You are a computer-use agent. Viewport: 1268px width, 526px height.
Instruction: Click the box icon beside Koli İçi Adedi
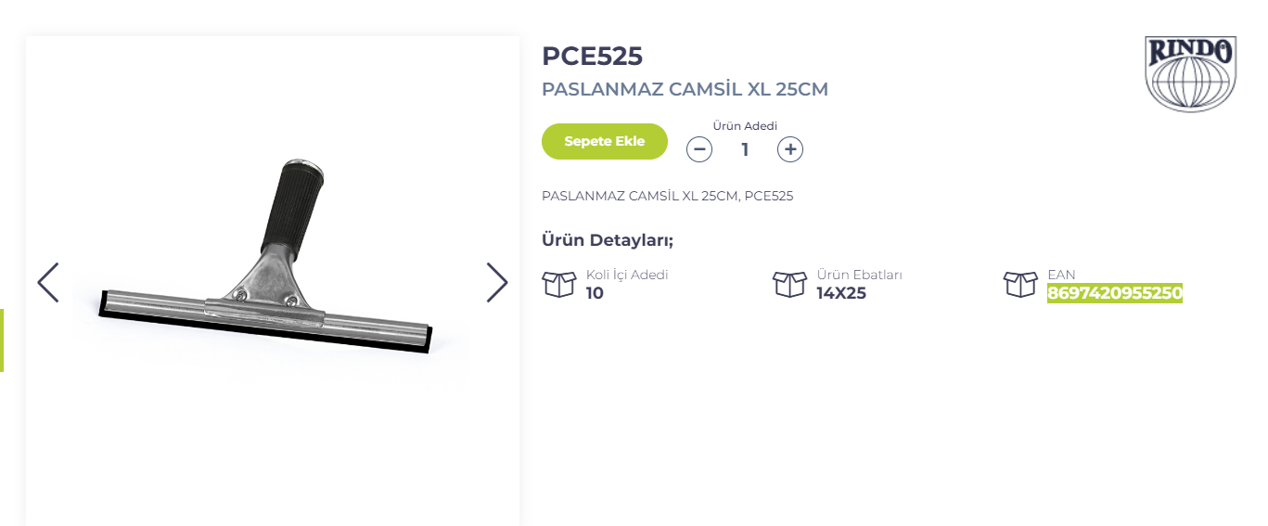point(559,284)
